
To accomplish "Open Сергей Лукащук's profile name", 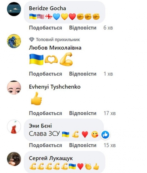I will [x=51, y=158].
